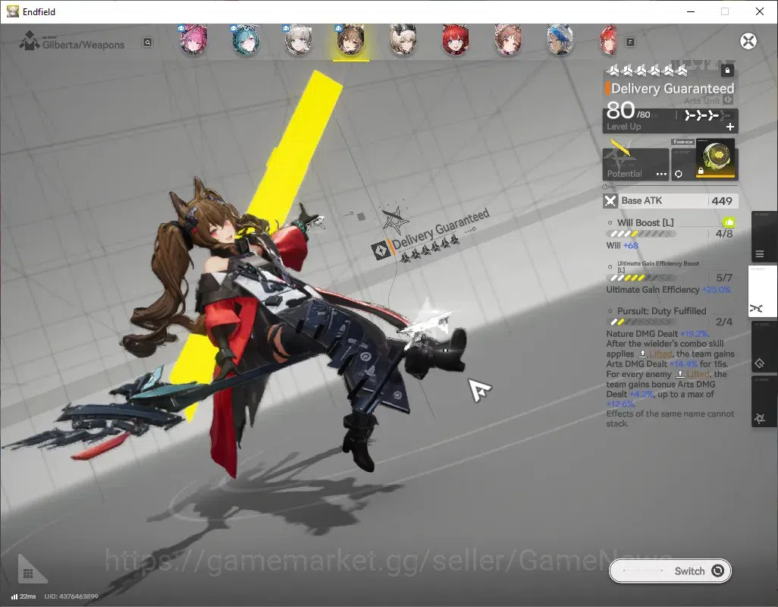Click the Switch weapon button
Screen dimensions: 778x607
coord(670,571)
